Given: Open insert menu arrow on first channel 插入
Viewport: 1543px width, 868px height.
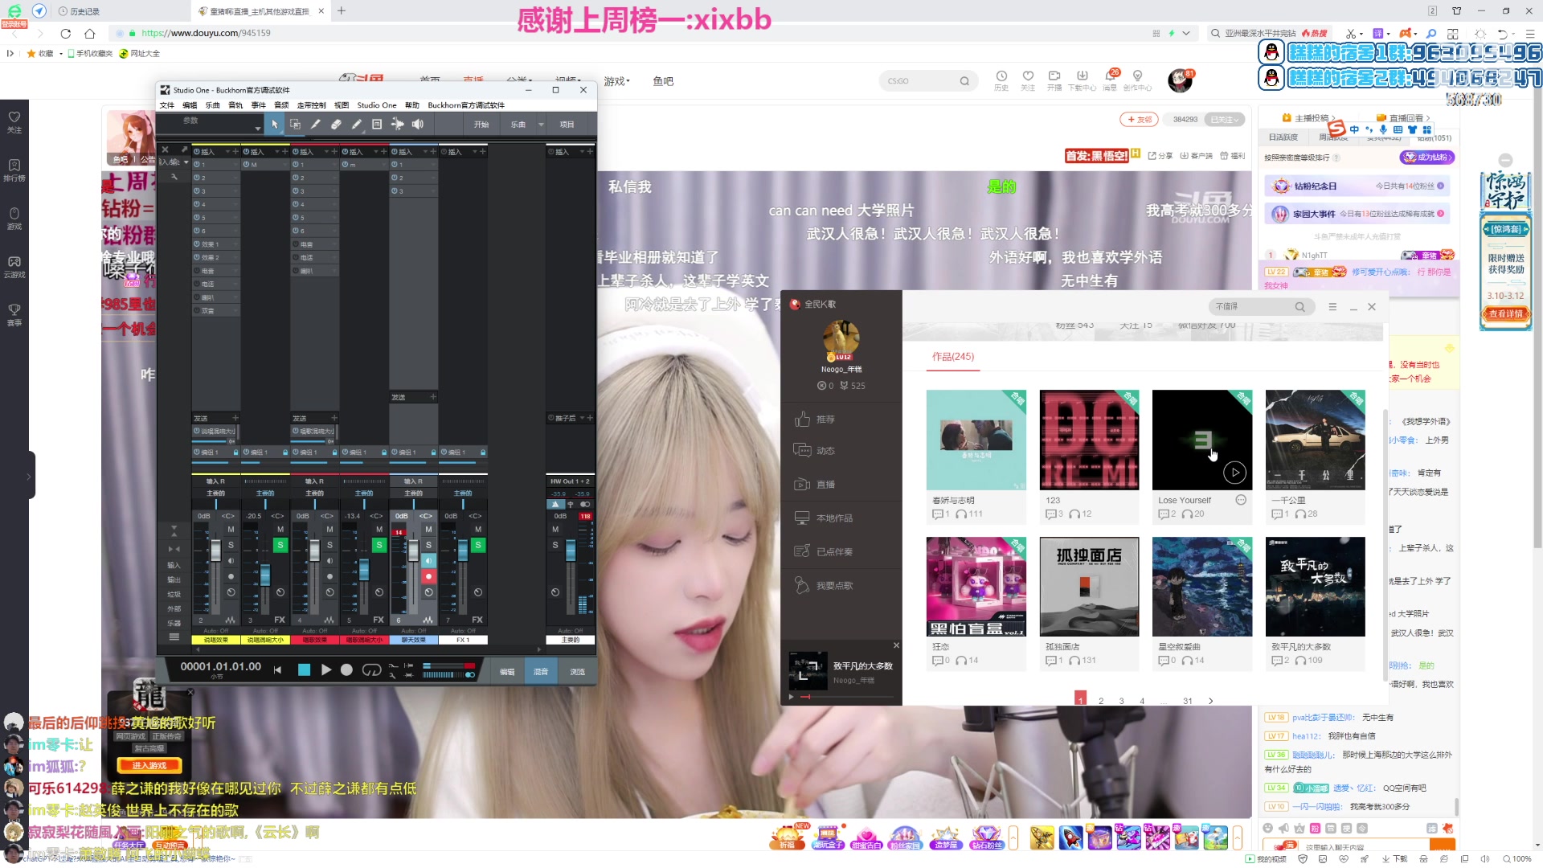Looking at the screenshot, I should (227, 152).
